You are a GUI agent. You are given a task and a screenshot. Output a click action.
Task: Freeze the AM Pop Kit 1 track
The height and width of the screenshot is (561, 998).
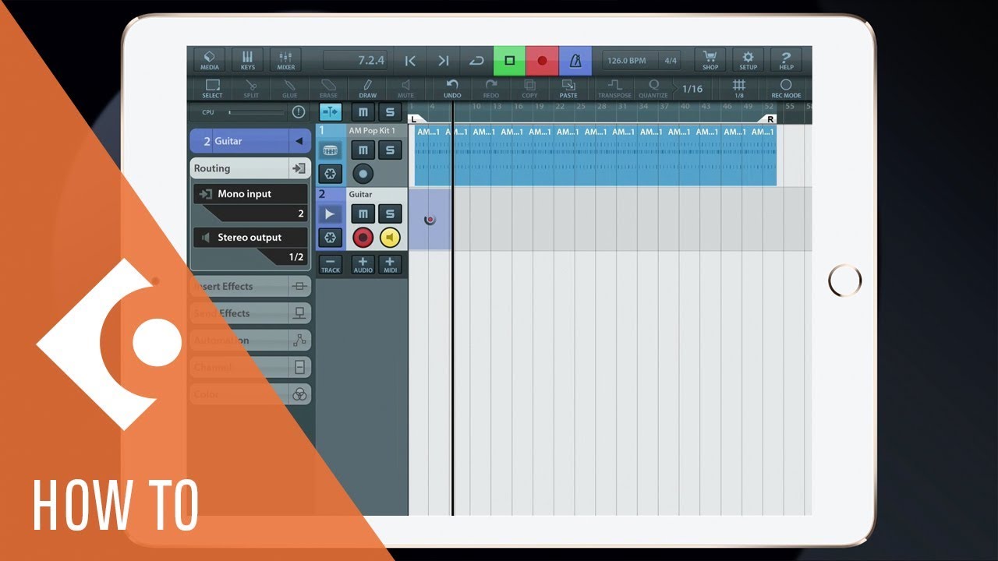point(331,174)
